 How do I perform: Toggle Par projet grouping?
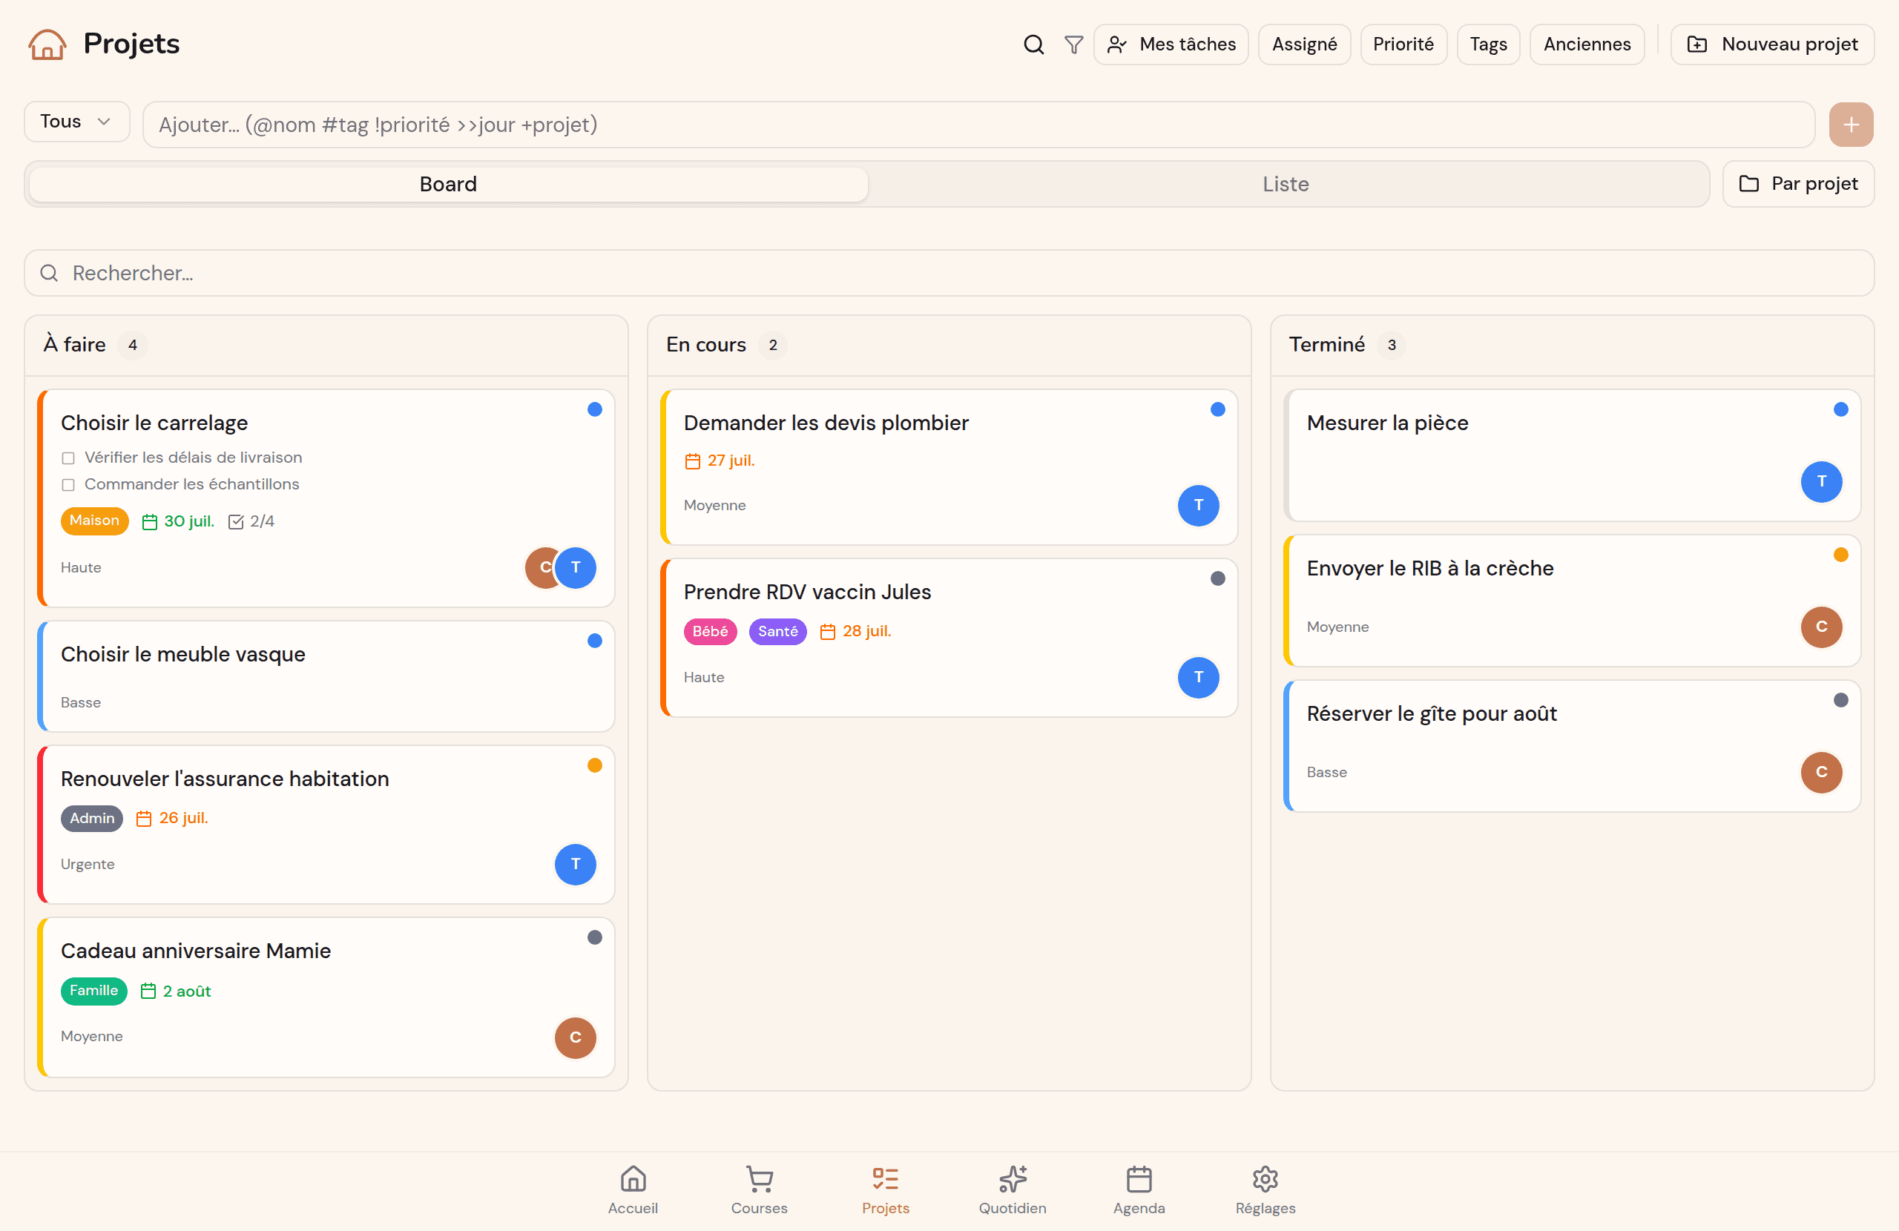[1797, 185]
